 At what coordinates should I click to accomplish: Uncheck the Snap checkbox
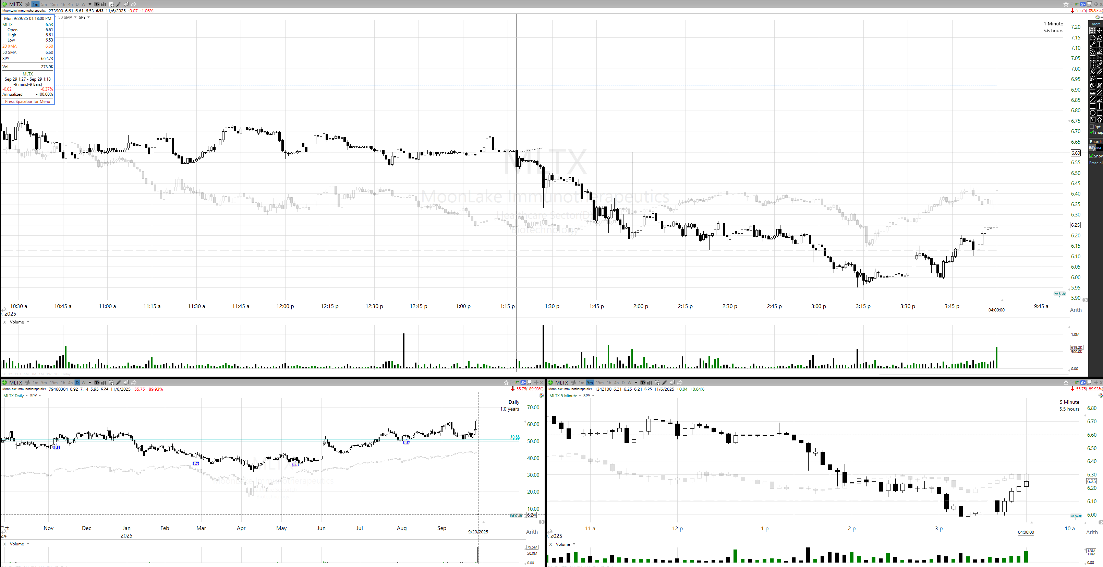click(1091, 132)
